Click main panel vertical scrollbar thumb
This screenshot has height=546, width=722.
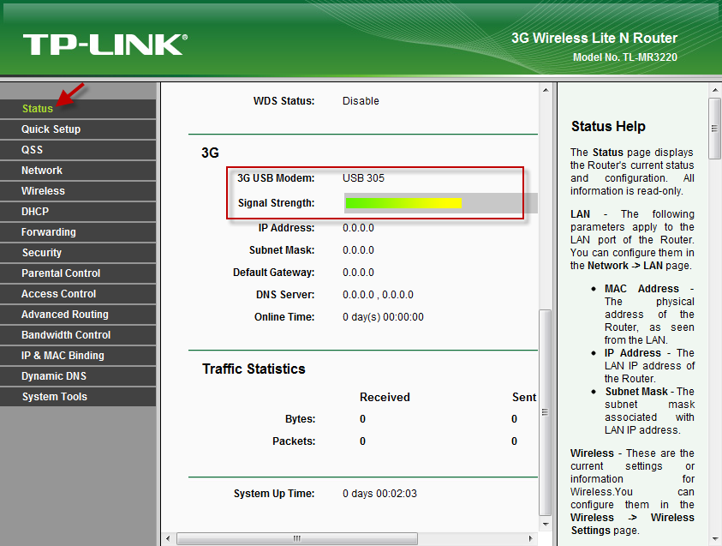click(546, 412)
